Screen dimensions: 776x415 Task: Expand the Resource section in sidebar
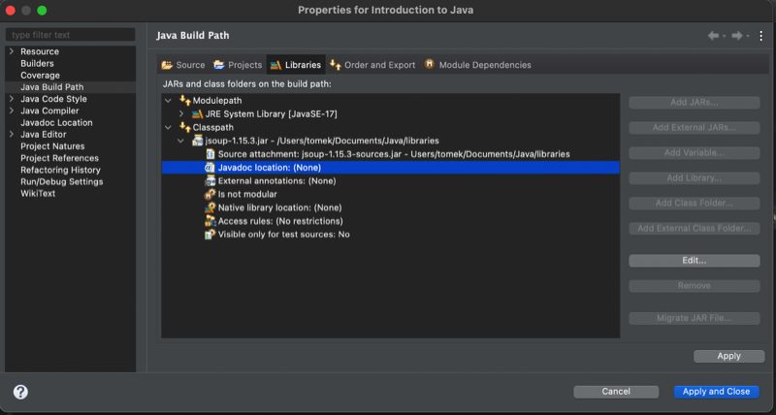click(x=11, y=51)
